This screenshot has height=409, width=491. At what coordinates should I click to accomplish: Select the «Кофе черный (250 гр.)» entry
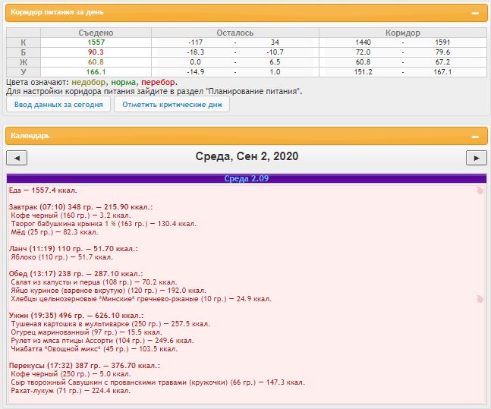point(71,374)
